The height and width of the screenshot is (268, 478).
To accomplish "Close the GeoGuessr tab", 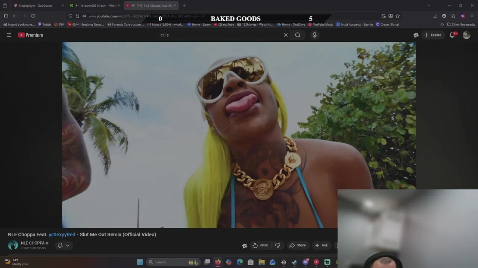I will click(62, 6).
